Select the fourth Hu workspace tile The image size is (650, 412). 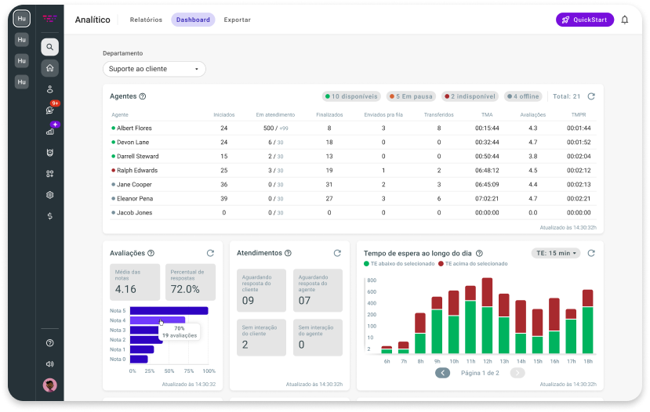pos(21,82)
